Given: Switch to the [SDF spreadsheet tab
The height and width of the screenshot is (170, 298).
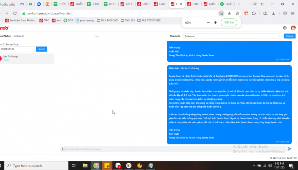Looking at the screenshot, I should [x=110, y=4].
